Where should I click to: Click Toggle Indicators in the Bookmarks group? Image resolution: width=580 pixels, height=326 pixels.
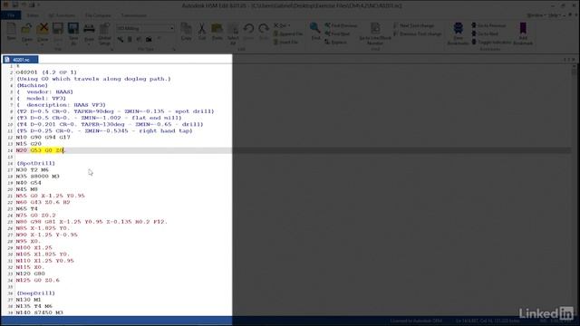(x=491, y=43)
